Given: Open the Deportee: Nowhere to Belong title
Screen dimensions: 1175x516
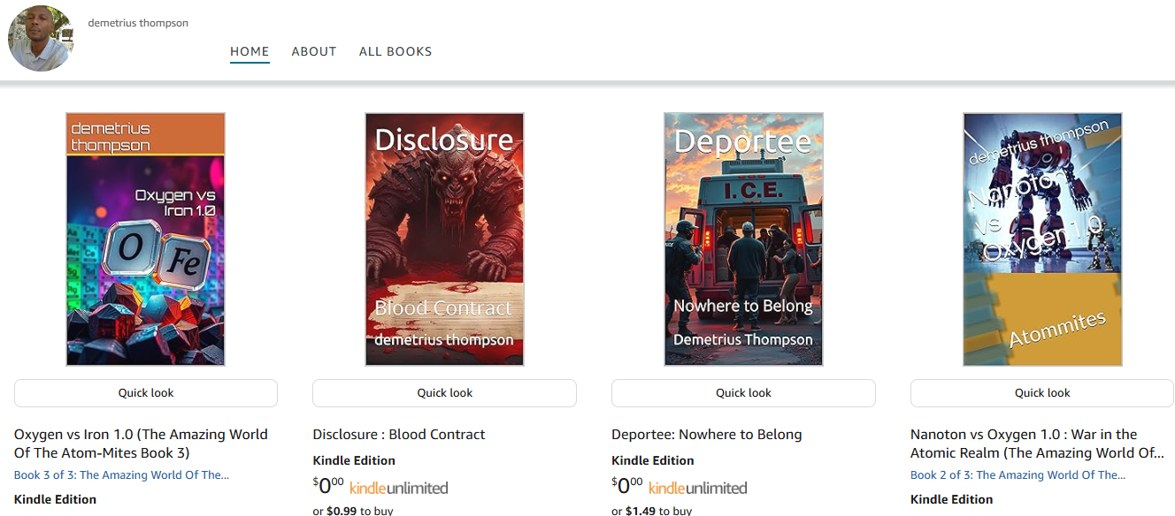Looking at the screenshot, I should tap(706, 435).
